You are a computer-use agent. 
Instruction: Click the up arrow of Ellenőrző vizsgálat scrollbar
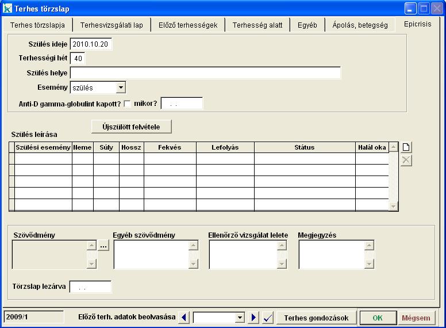(282, 246)
